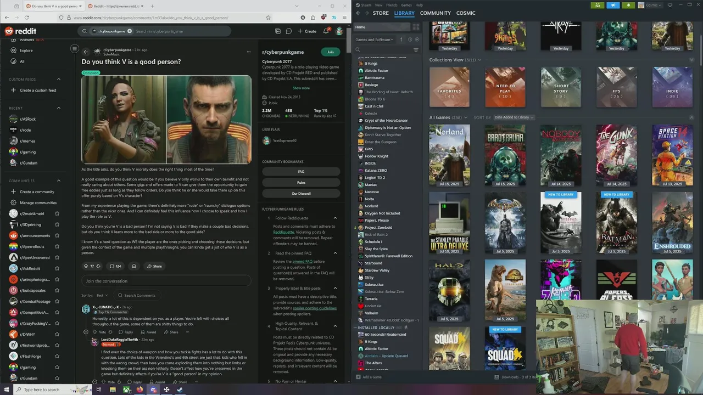The width and height of the screenshot is (703, 395).
Task: Collapse the Custom Feeds section
Action: [x=59, y=80]
